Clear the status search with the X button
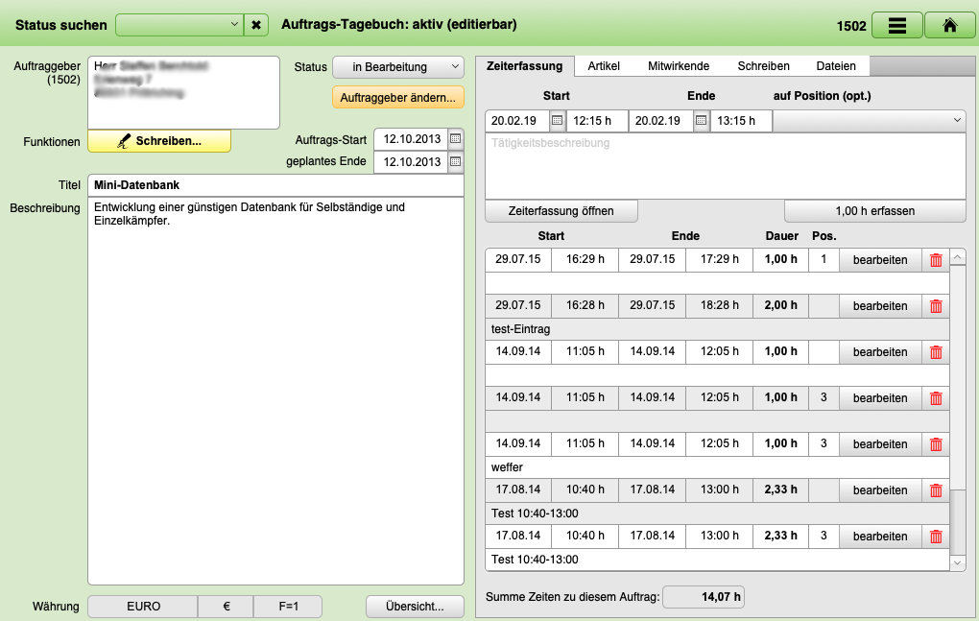Screen dimensions: 979x621 coord(256,25)
